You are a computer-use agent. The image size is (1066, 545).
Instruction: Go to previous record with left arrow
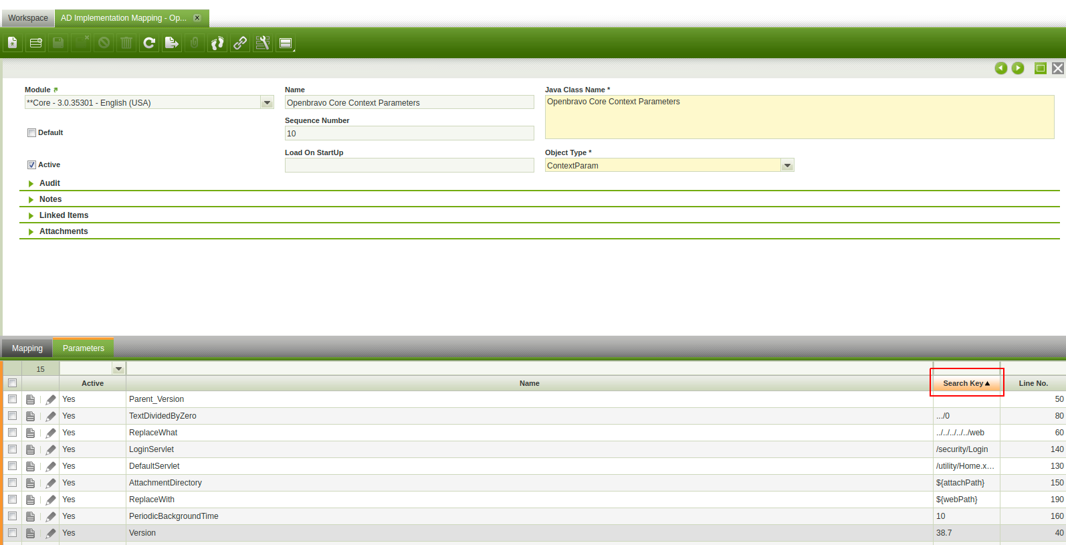click(1001, 68)
